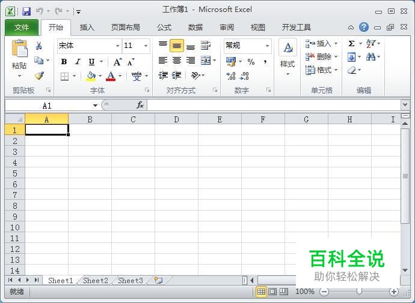Decrease decimal places
Screen dimensions: 415x303
(x=244, y=76)
